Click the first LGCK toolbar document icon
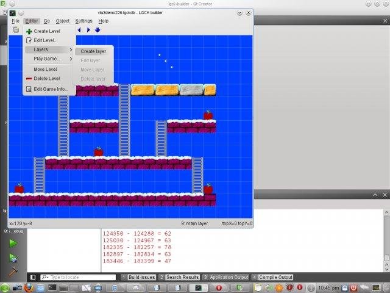The width and height of the screenshot is (390, 293). pos(16,29)
